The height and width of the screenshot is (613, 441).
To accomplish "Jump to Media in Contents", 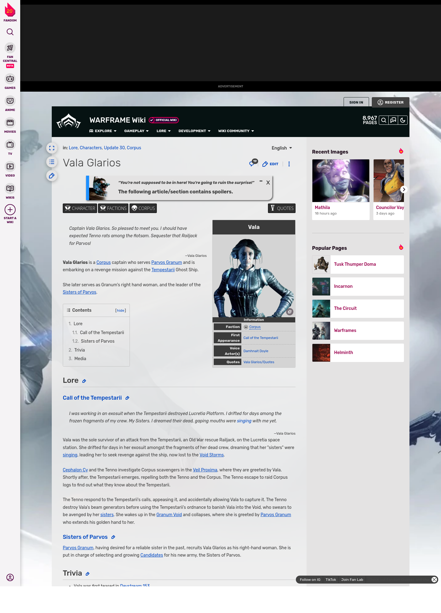I will point(80,359).
